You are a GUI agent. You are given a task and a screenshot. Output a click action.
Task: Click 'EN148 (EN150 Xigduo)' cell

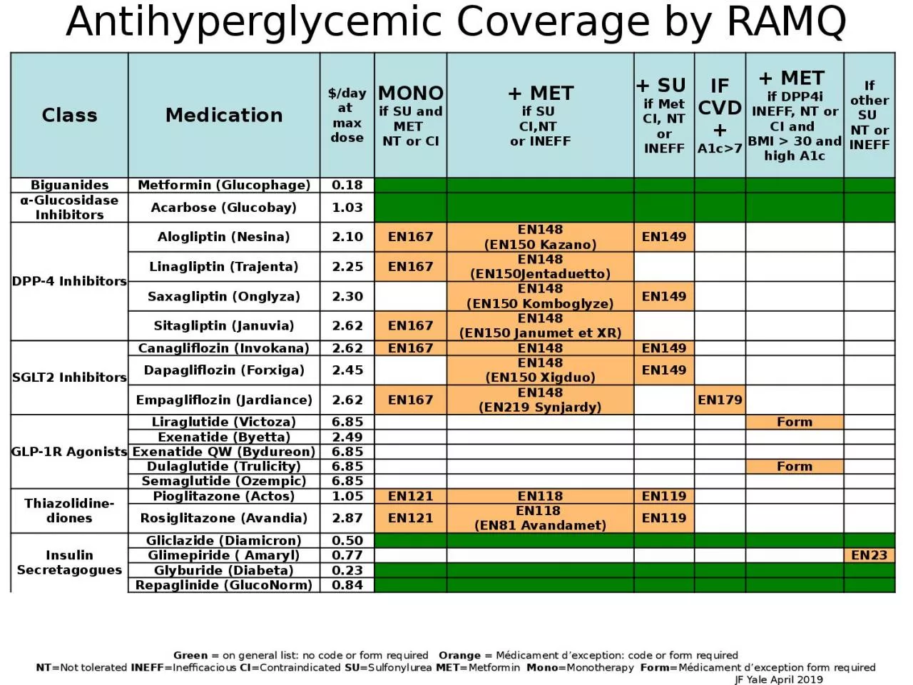(540, 370)
